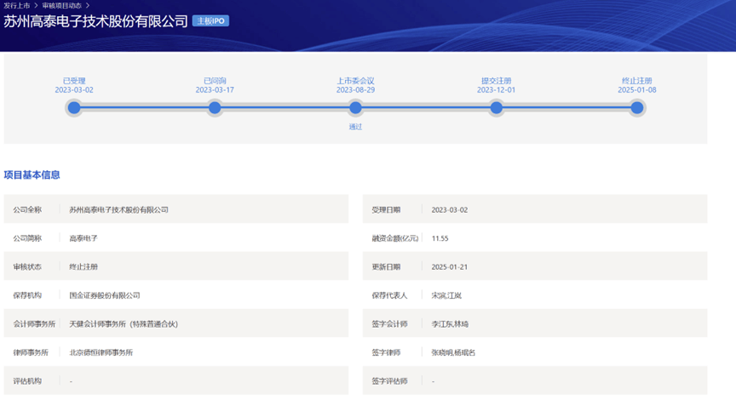
Task: Click the 更新日期 label
Action: tap(386, 267)
